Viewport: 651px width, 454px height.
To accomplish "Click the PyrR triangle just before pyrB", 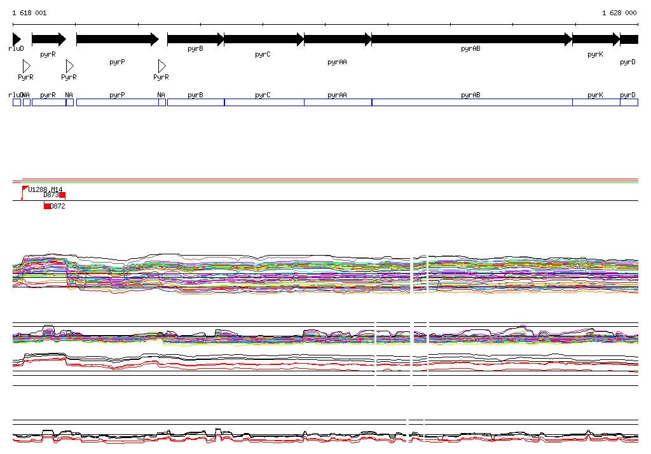I will click(x=162, y=66).
